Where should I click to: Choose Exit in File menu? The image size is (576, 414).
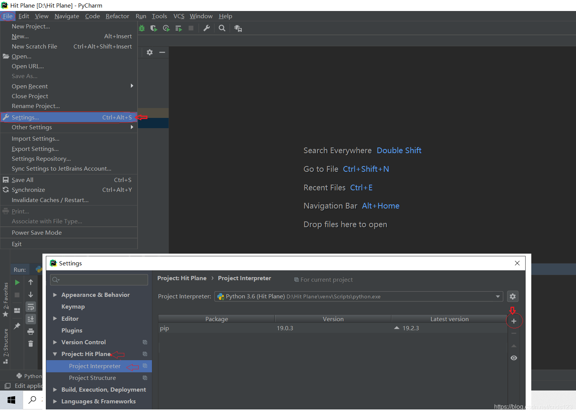coord(69,244)
